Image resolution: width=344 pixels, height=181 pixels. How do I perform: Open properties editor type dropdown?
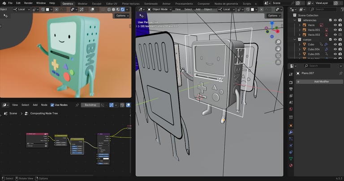pyautogui.click(x=293, y=66)
